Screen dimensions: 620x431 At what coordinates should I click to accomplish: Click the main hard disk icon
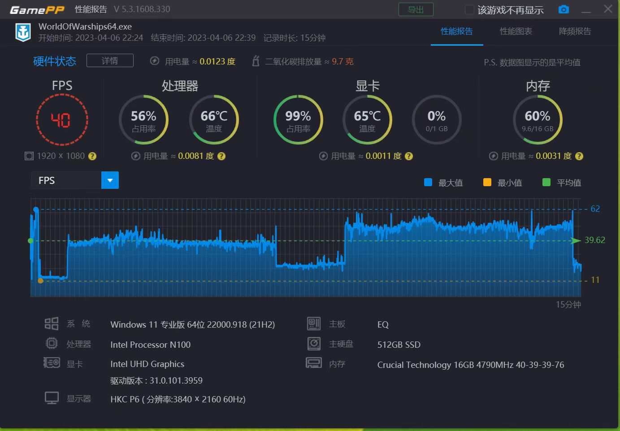(314, 344)
